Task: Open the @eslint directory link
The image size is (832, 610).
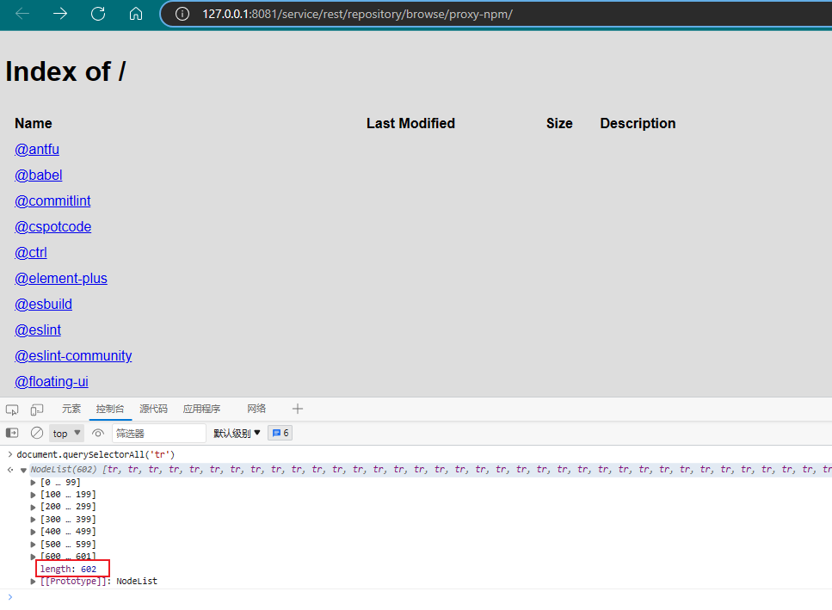Action: [x=38, y=330]
